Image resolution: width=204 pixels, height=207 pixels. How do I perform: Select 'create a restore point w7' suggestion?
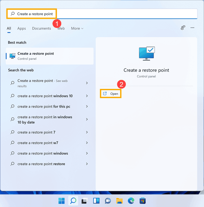pyautogui.click(x=38, y=143)
